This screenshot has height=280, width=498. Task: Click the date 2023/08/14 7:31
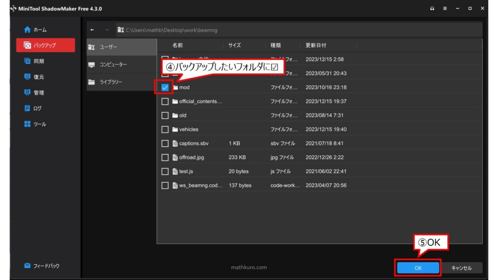(x=324, y=115)
